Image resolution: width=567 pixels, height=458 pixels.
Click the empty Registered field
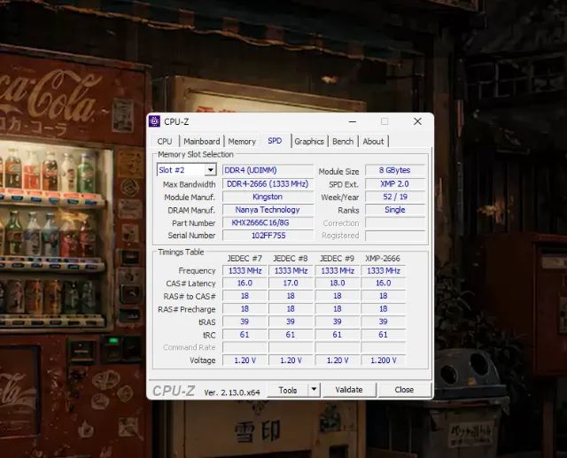click(x=395, y=236)
